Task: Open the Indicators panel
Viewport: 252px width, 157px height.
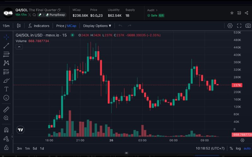Action: [39, 26]
